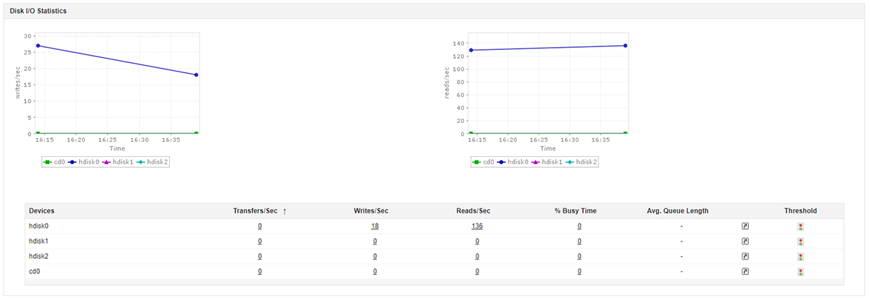This screenshot has width=870, height=298.
Task: Click the hdisk1 row arrow icon
Action: pos(745,242)
